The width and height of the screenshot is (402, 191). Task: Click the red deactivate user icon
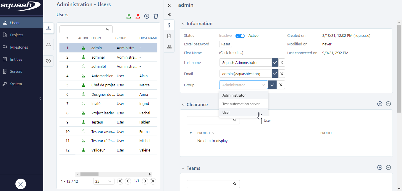[138, 17]
